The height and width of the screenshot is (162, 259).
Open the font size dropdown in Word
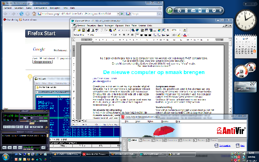point(120,35)
